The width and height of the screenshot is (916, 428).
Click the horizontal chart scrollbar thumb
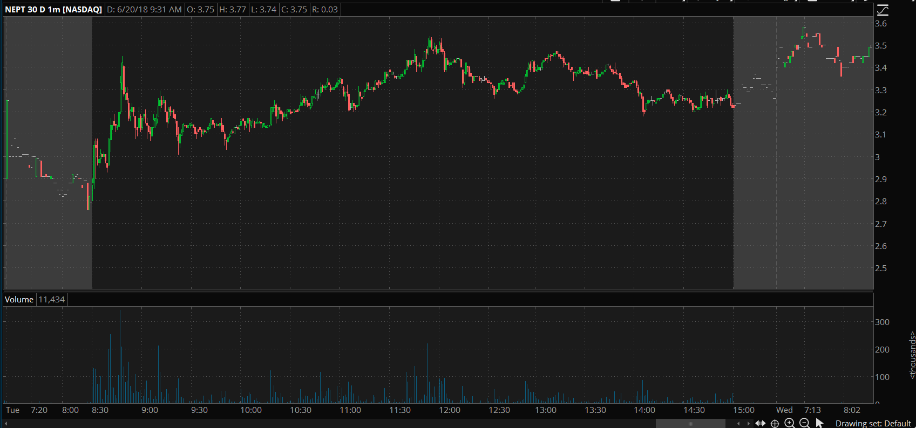pyautogui.click(x=690, y=424)
